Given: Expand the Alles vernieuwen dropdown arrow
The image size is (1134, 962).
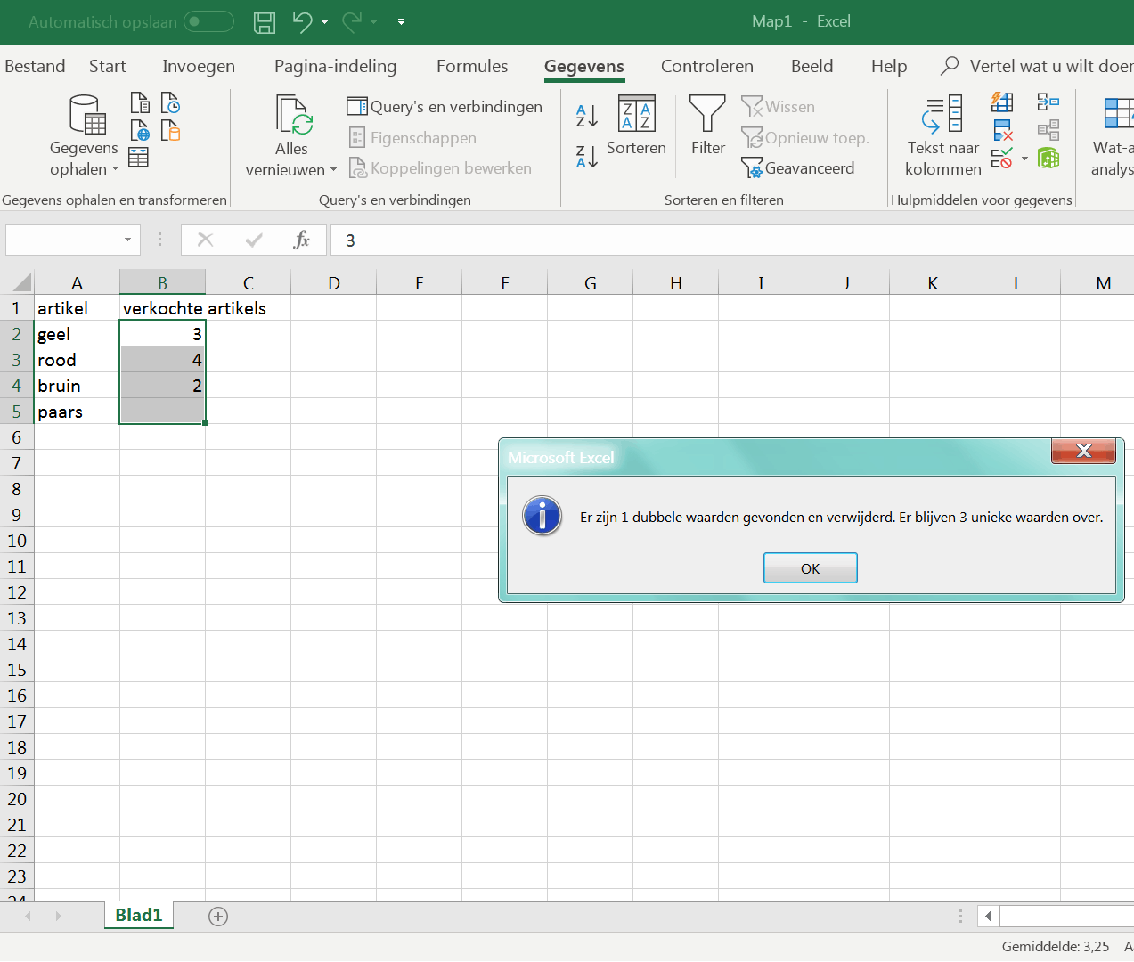Looking at the screenshot, I should (x=333, y=169).
